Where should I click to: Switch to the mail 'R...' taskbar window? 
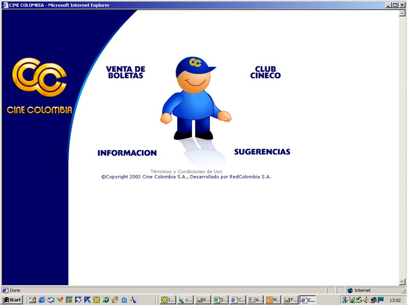coord(203,300)
